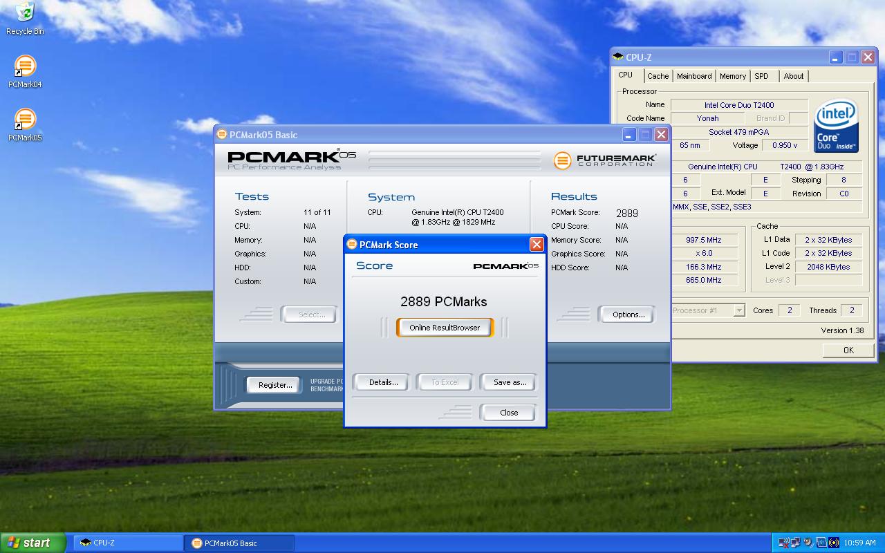Viewport: 885px width, 553px height.
Task: Select the PCMark04 desktop shortcut
Action: tap(25, 72)
